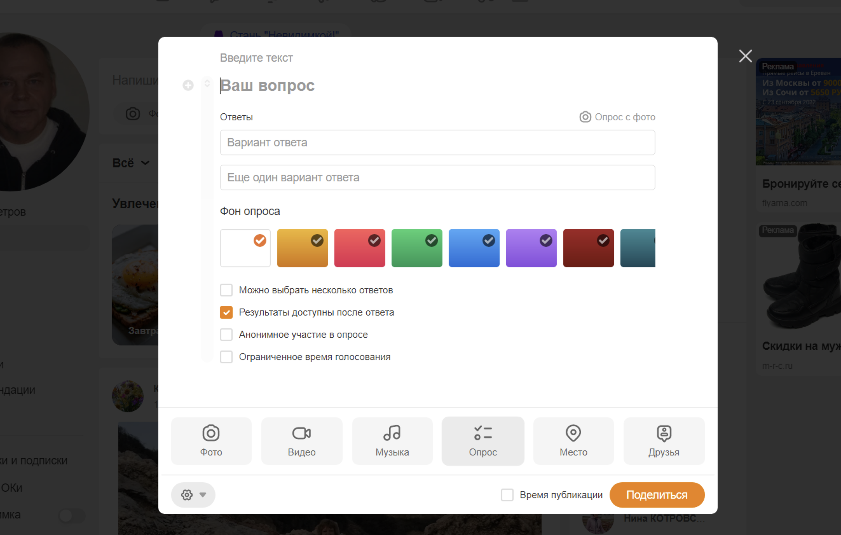Choose the green poll background
Viewport: 841px width, 535px height.
pos(417,248)
